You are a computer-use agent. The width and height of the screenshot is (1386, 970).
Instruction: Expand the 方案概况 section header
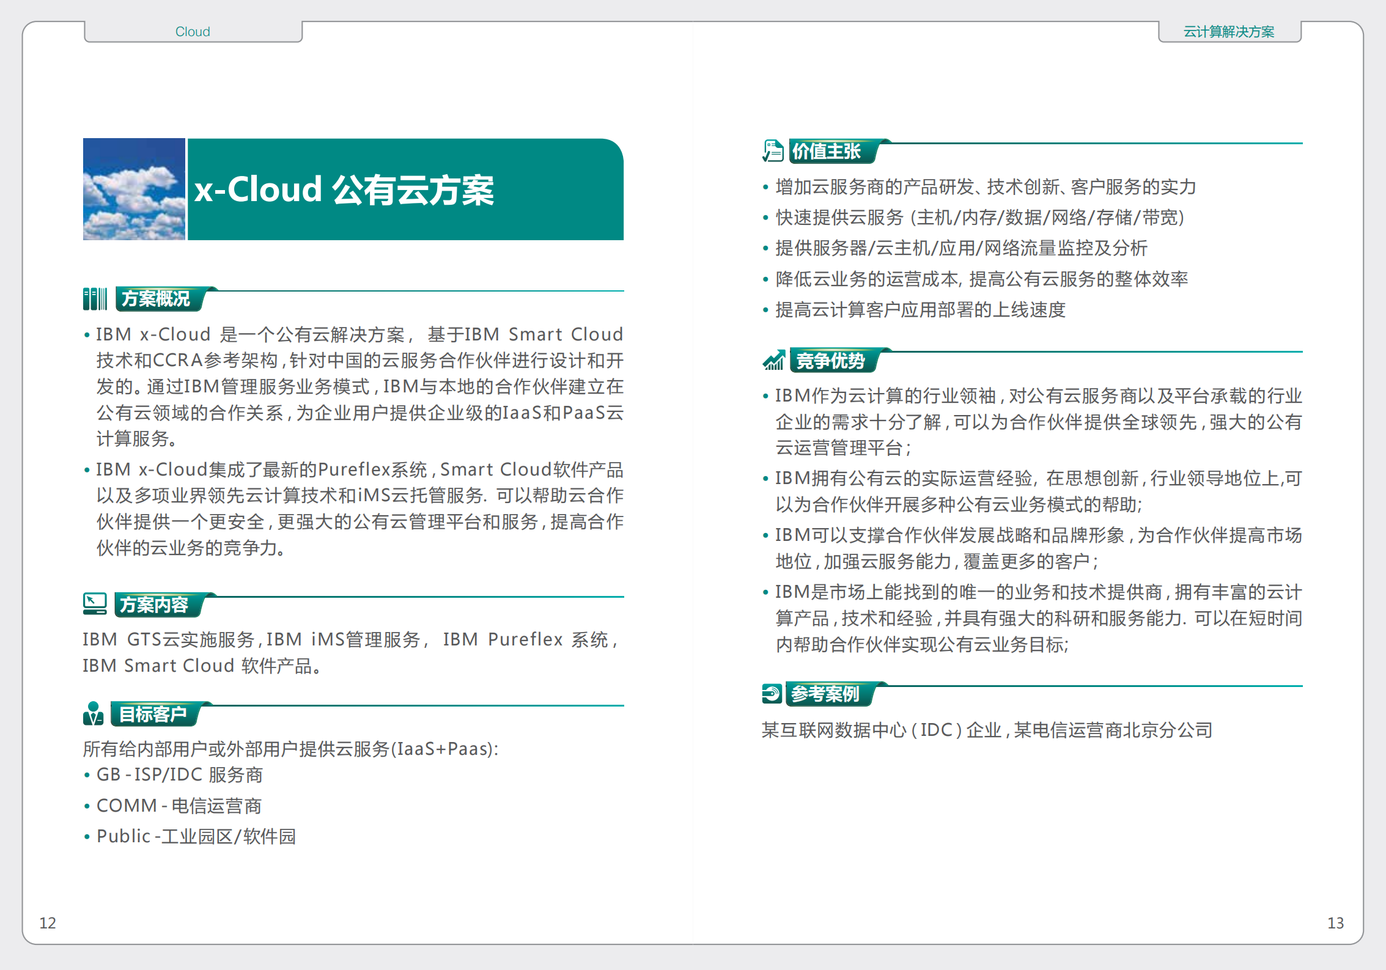pyautogui.click(x=158, y=299)
